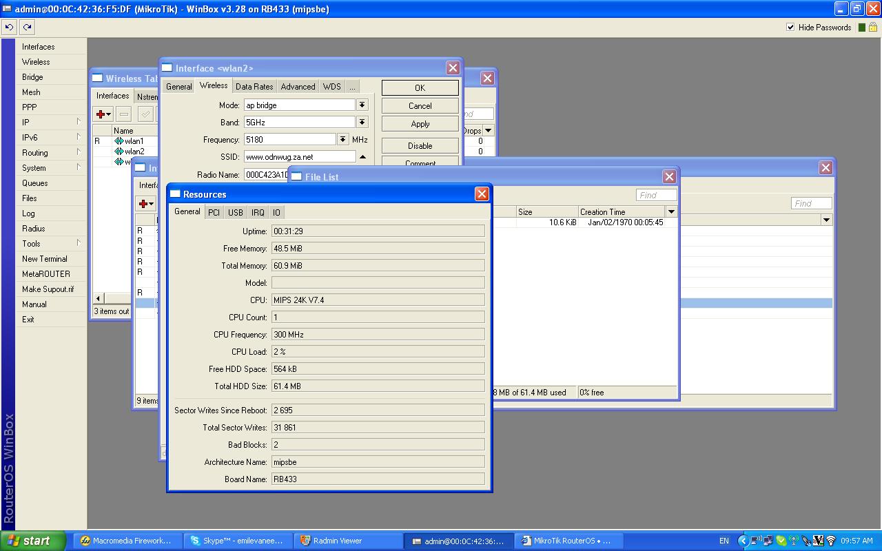Switch to Data Rates tab in Interface wlan2
The width and height of the screenshot is (882, 551).
tap(254, 87)
